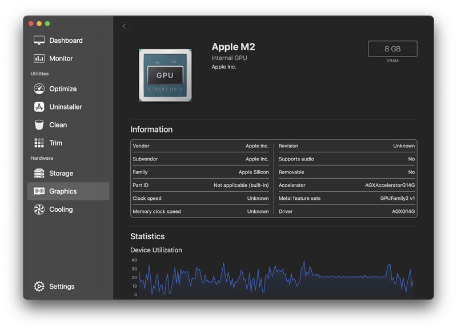This screenshot has width=457, height=330.
Task: Select the Clean sidebar label
Action: point(58,125)
